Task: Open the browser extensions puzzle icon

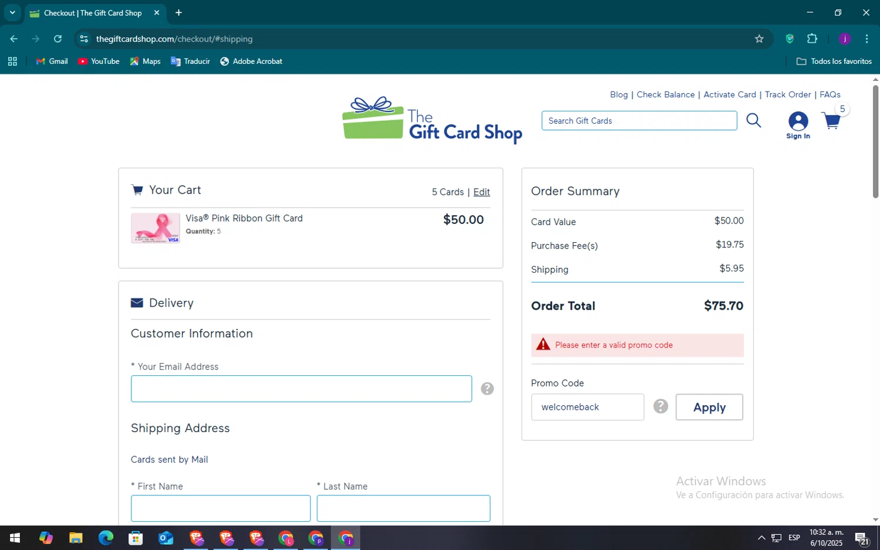Action: point(812,39)
